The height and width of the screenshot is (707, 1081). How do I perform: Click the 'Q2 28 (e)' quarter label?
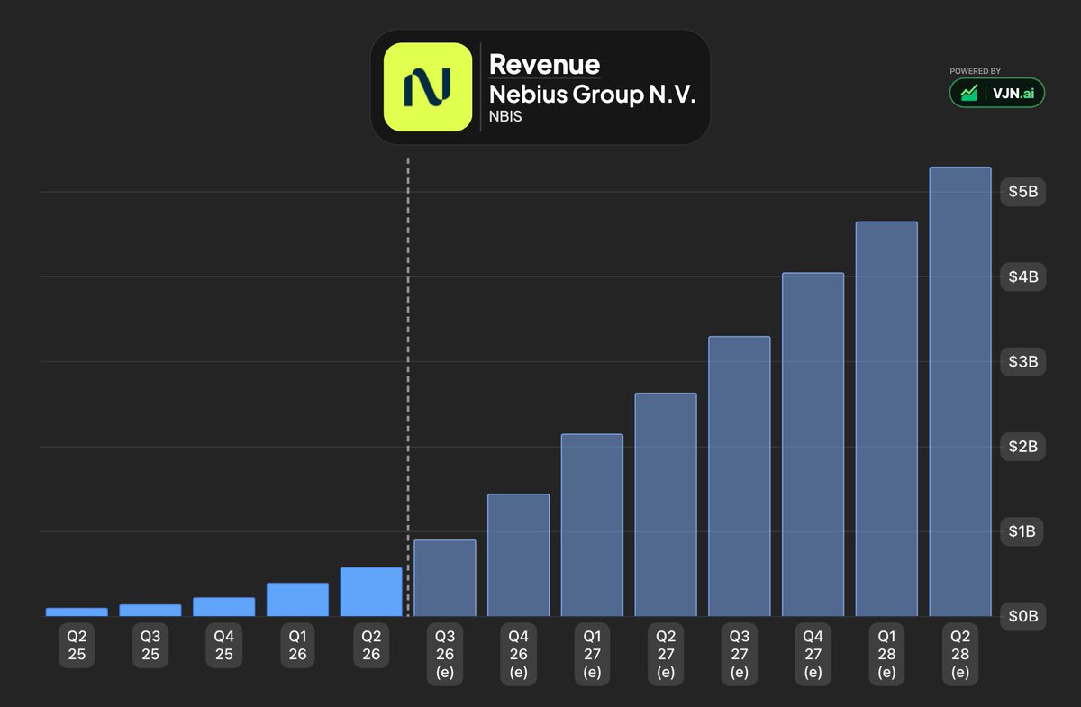tap(960, 654)
